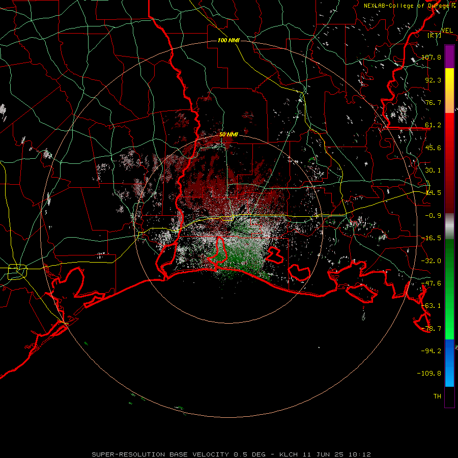
Task: Click the [KT] units label
Action: [x=434, y=35]
